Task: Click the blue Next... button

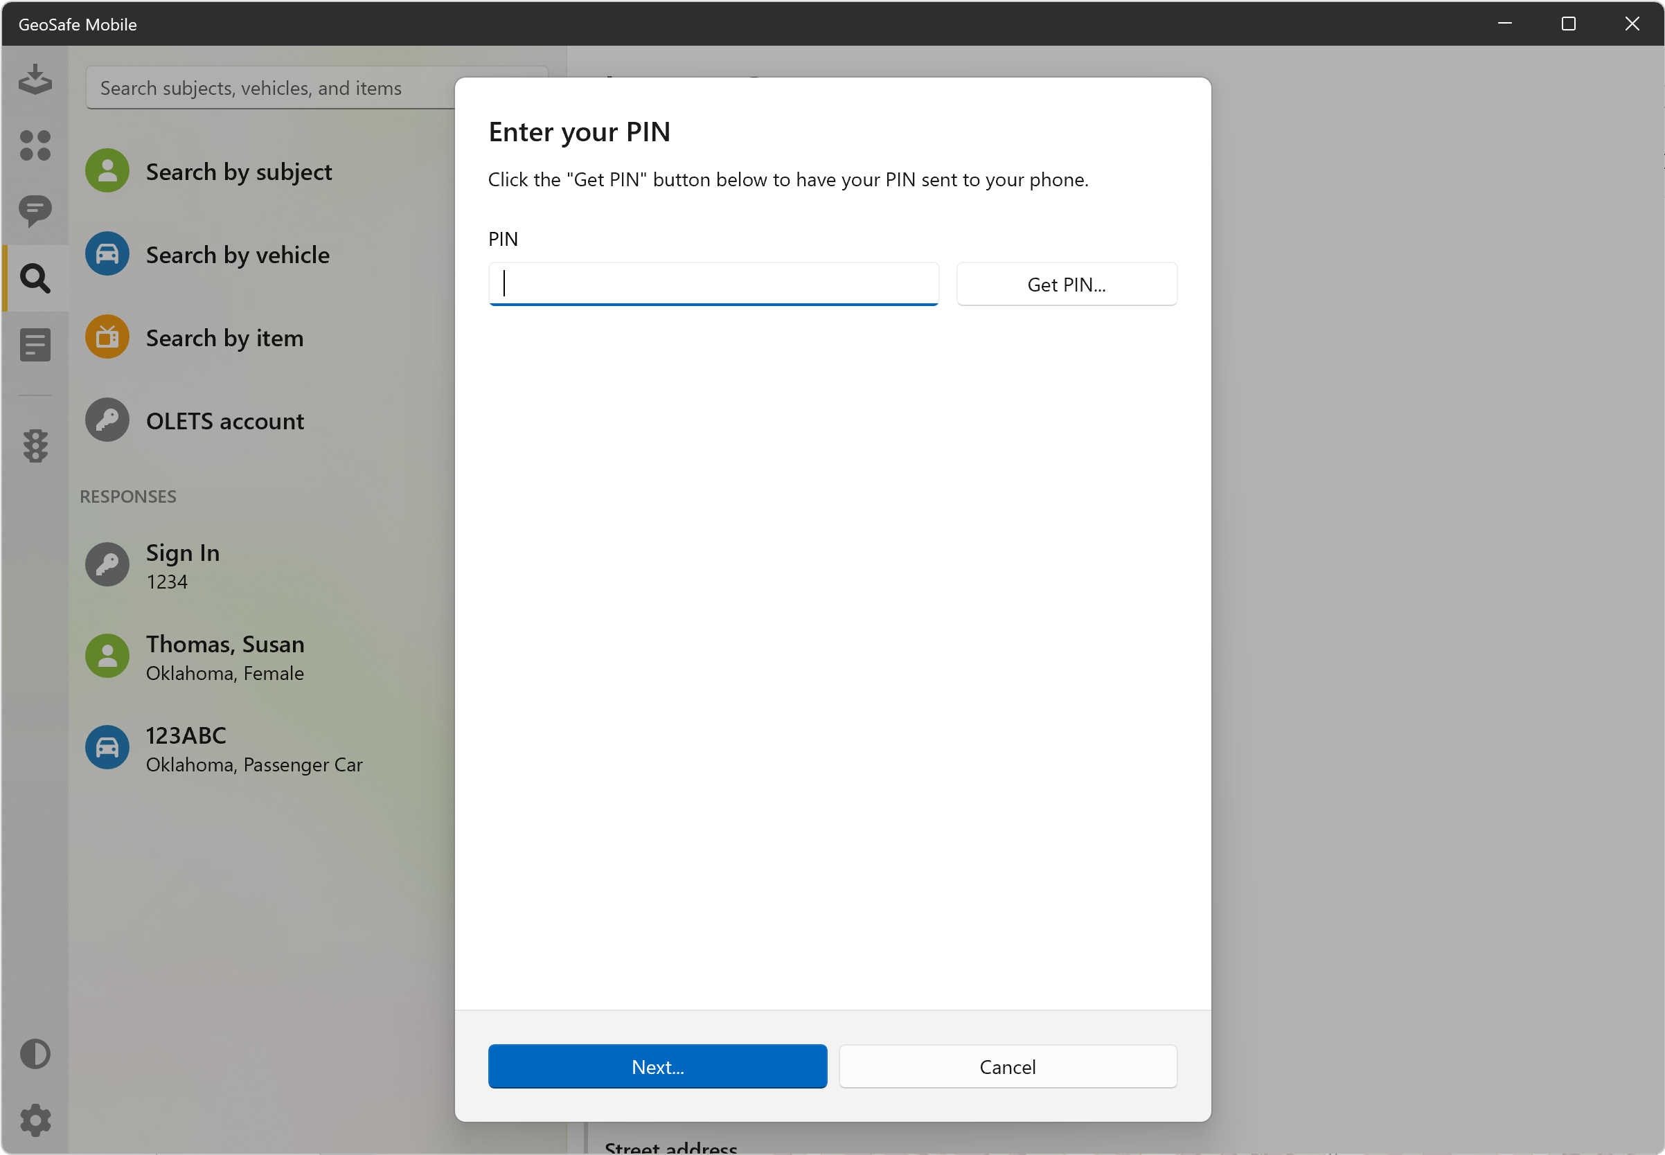Action: [657, 1066]
